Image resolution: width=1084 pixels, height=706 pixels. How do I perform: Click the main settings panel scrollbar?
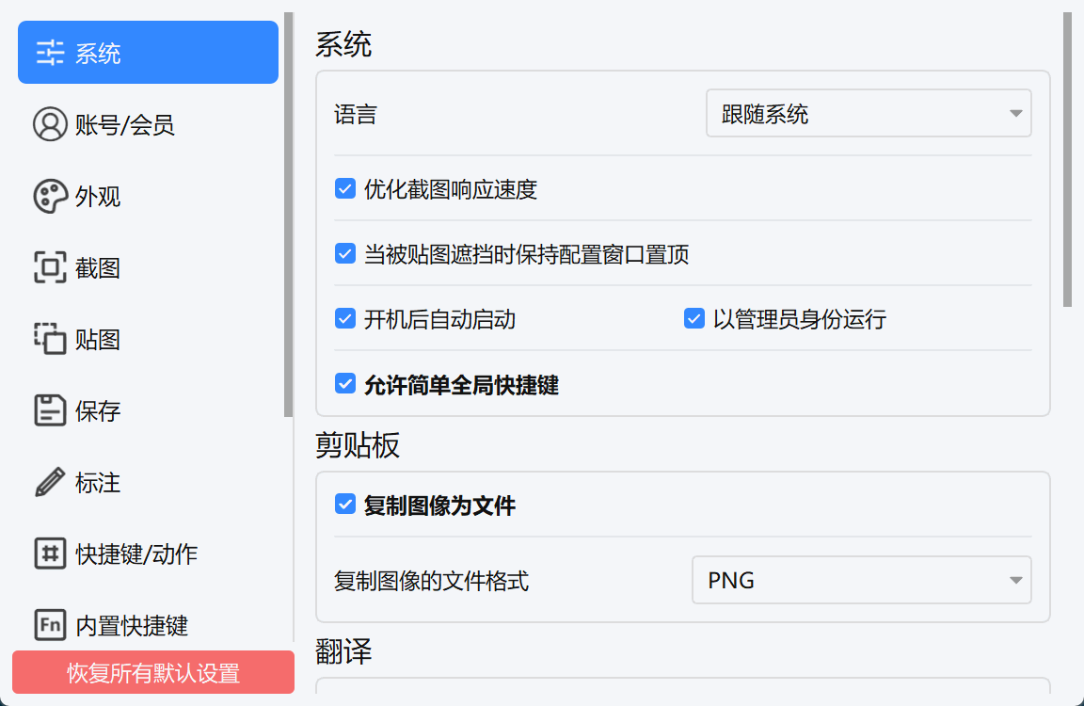tap(1067, 160)
